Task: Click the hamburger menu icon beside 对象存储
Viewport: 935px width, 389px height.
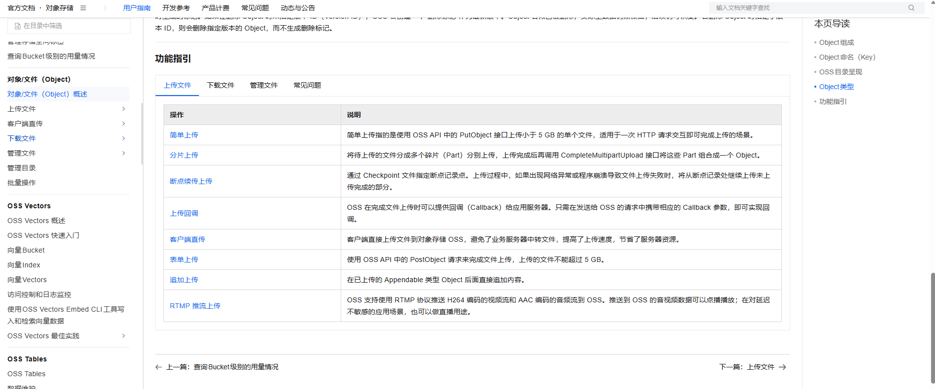Action: [x=83, y=8]
